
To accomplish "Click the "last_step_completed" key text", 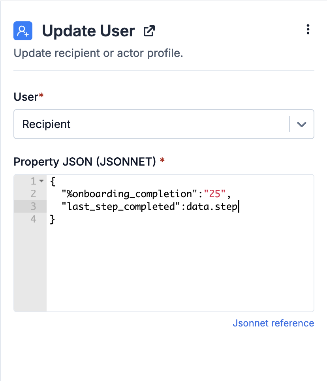I will point(121,207).
